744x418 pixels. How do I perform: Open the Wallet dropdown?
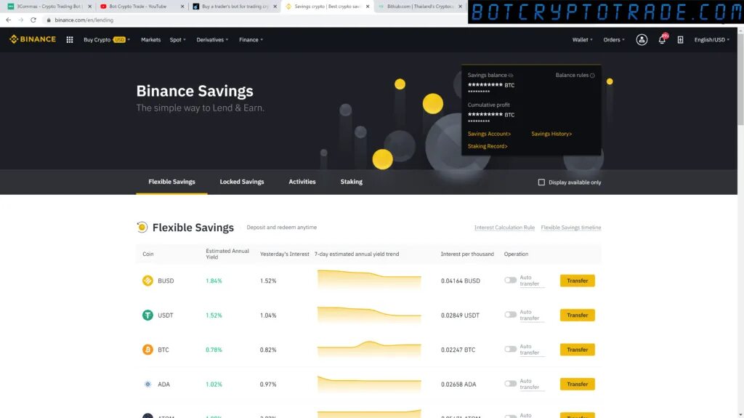pos(582,40)
